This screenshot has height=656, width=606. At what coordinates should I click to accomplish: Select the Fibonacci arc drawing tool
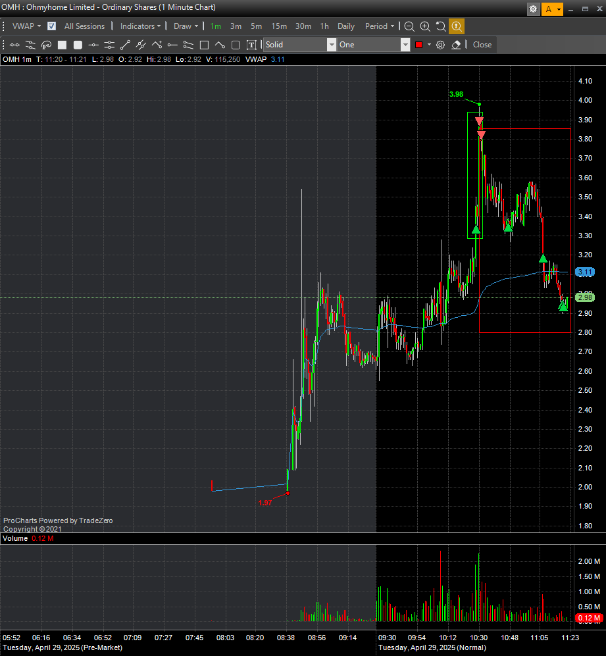(x=46, y=45)
